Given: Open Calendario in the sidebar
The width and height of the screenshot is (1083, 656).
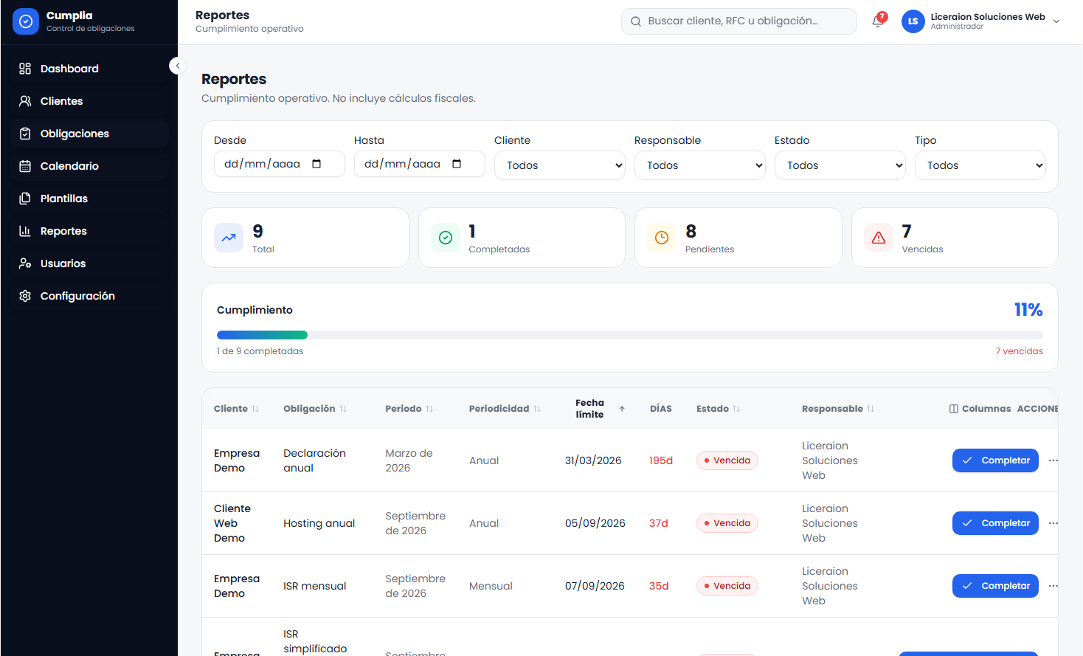Looking at the screenshot, I should [89, 166].
